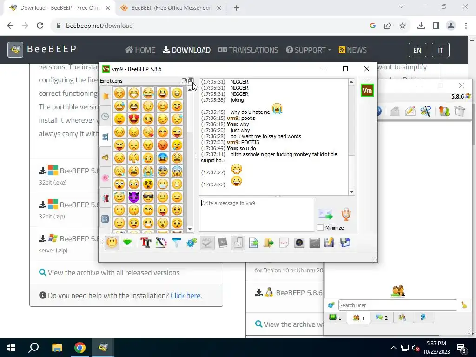Image resolution: width=476 pixels, height=357 pixels.
Task: Open the NEWS feed link
Action: point(353,50)
